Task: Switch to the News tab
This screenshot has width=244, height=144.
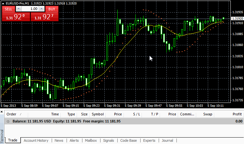Action: tap(59, 140)
